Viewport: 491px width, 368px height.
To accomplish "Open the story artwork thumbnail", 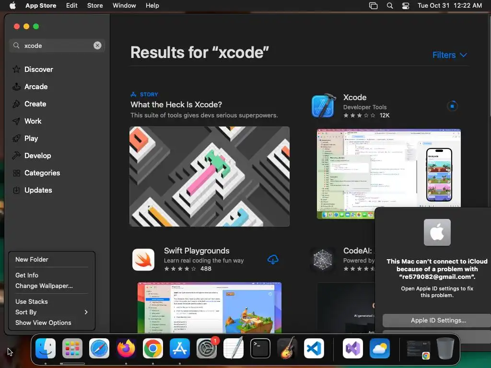I will coord(210,176).
